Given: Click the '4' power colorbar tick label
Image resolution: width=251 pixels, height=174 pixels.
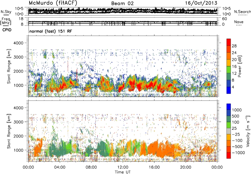Looking at the screenshot, I should 233,87.
